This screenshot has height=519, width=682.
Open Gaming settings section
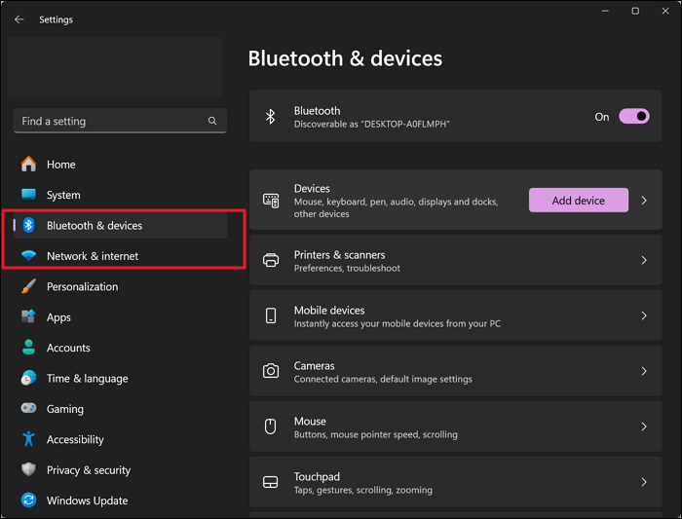coord(120,409)
